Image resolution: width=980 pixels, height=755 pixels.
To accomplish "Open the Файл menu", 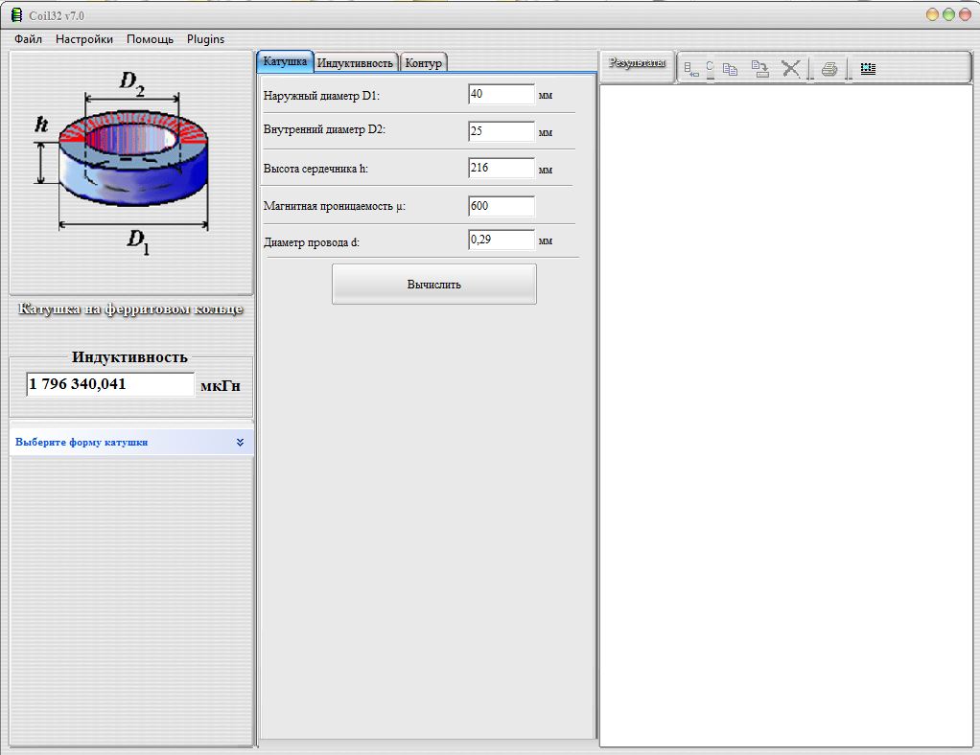I will click(29, 39).
